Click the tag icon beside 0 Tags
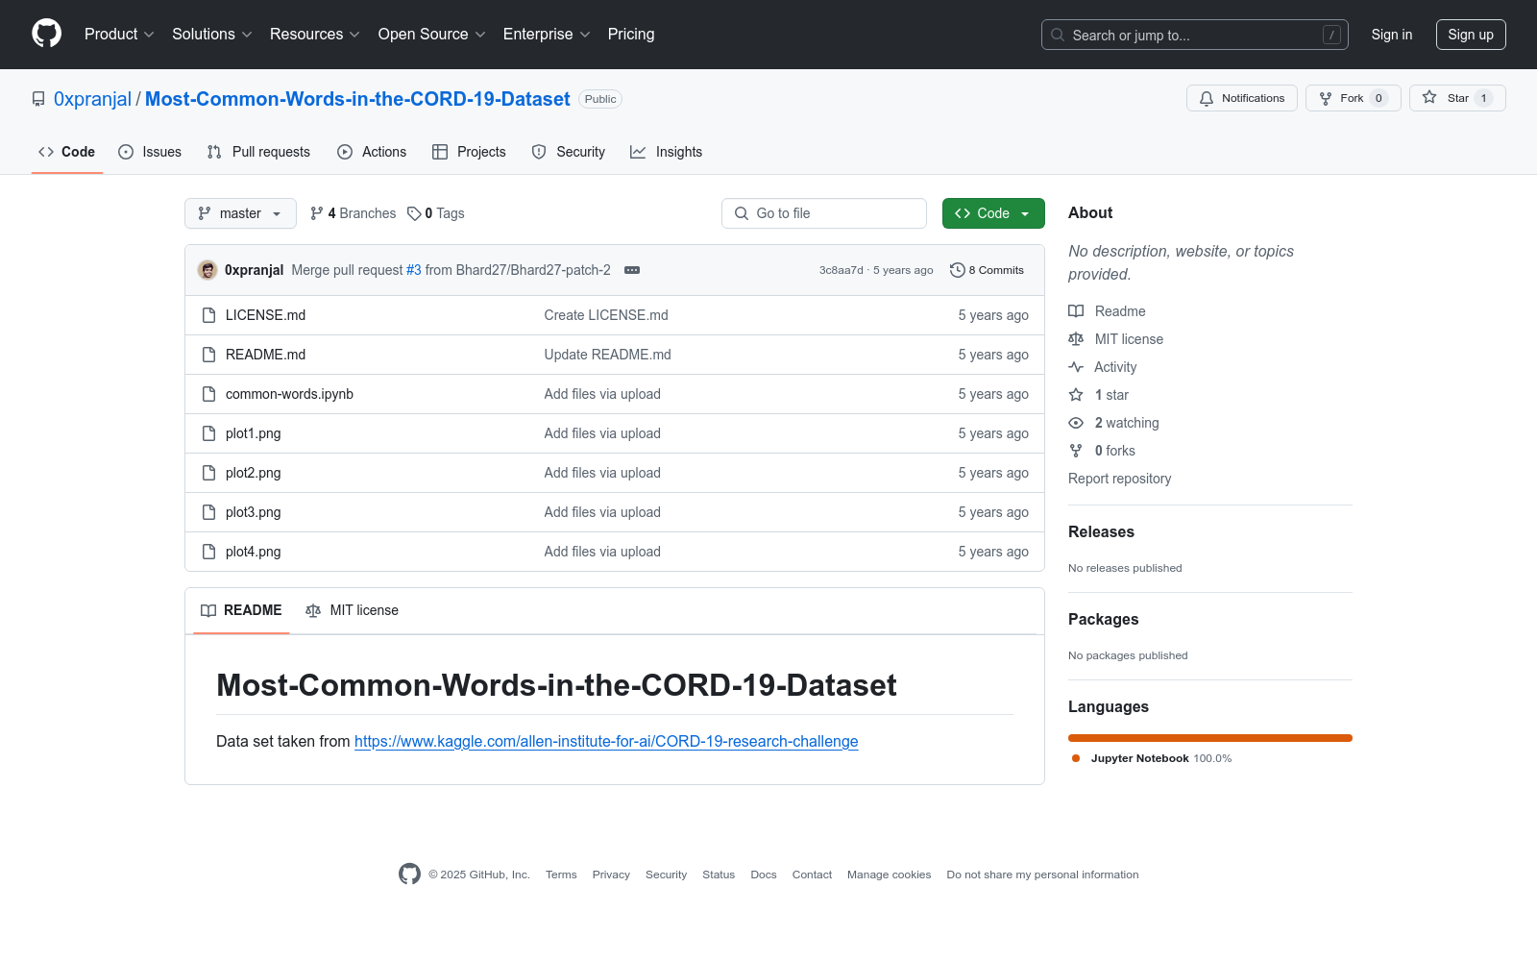The image size is (1537, 961). (x=414, y=213)
